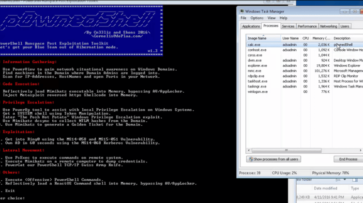The image size is (363, 203).
Task: Switch to the Performance tab
Action: (307, 27)
